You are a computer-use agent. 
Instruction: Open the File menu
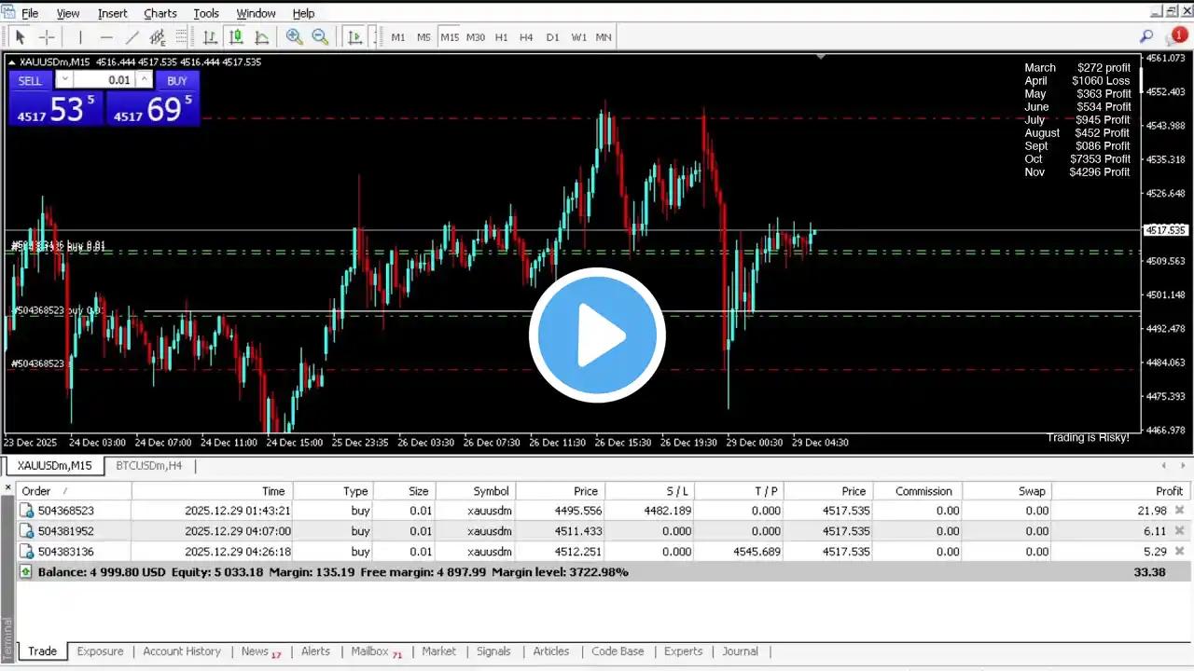[30, 13]
